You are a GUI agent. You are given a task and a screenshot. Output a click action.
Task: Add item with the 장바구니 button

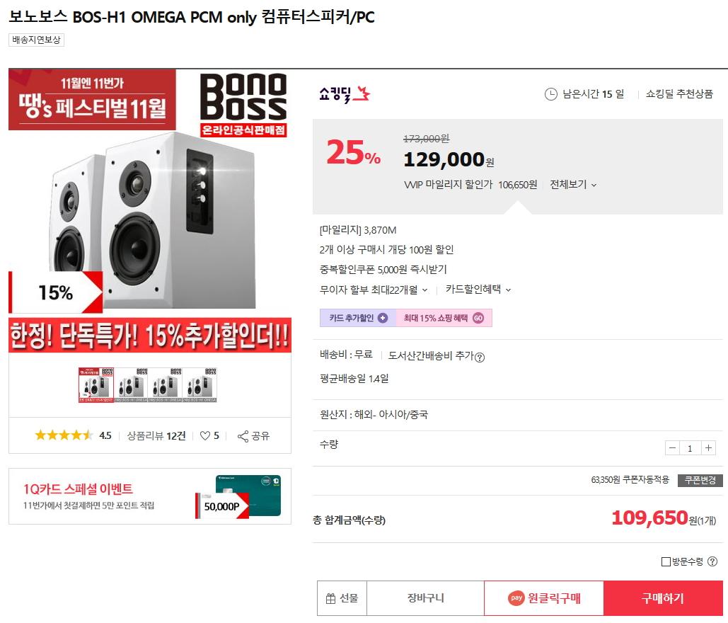click(425, 598)
